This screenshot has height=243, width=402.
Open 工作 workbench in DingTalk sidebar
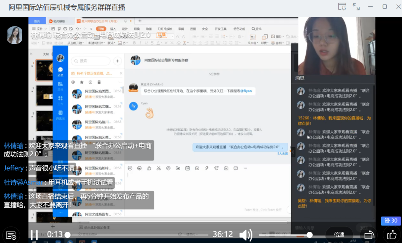pos(60,101)
